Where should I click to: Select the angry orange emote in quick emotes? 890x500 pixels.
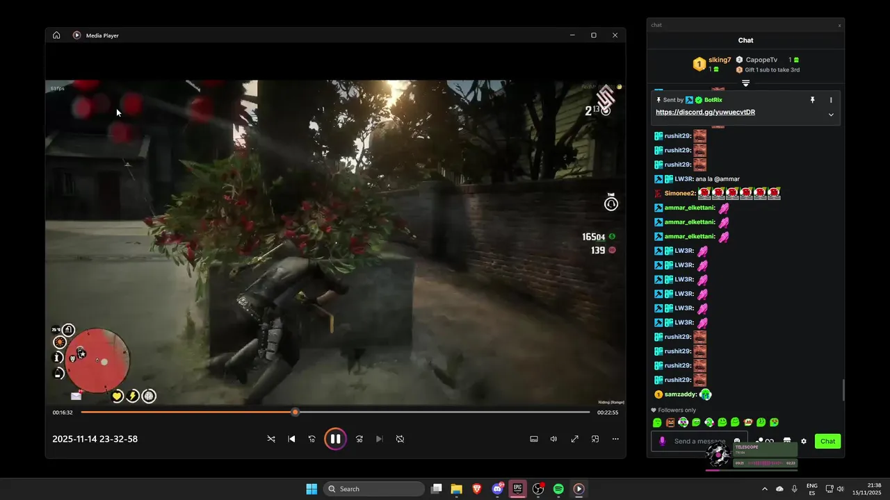pos(670,422)
